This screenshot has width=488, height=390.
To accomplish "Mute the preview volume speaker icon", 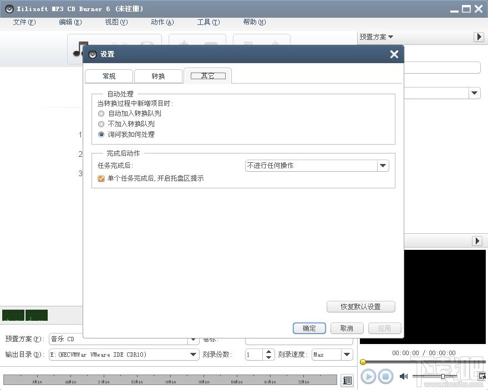I will (x=404, y=377).
